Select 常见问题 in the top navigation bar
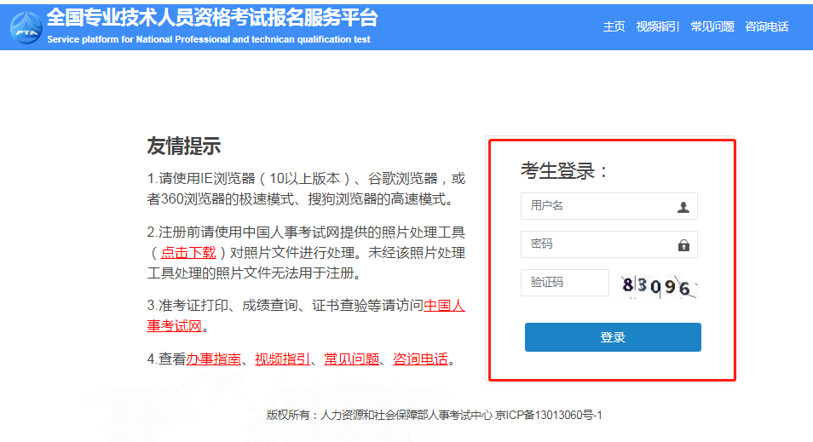The width and height of the screenshot is (813, 442). point(712,26)
